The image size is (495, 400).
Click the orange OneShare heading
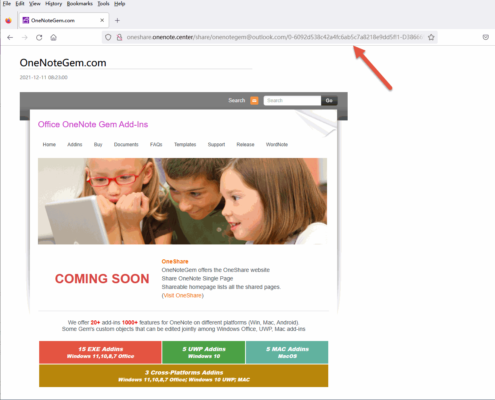pyautogui.click(x=175, y=261)
